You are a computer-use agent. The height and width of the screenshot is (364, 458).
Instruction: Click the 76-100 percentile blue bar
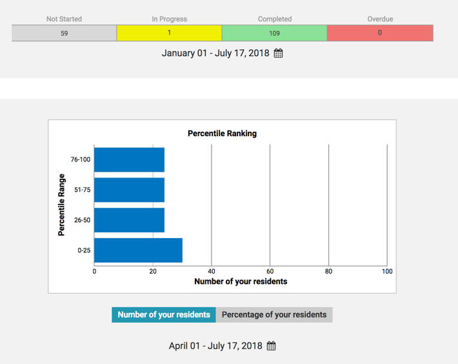(x=129, y=159)
